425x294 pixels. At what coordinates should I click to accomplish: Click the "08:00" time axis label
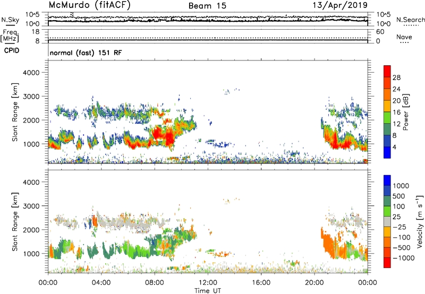155,283
